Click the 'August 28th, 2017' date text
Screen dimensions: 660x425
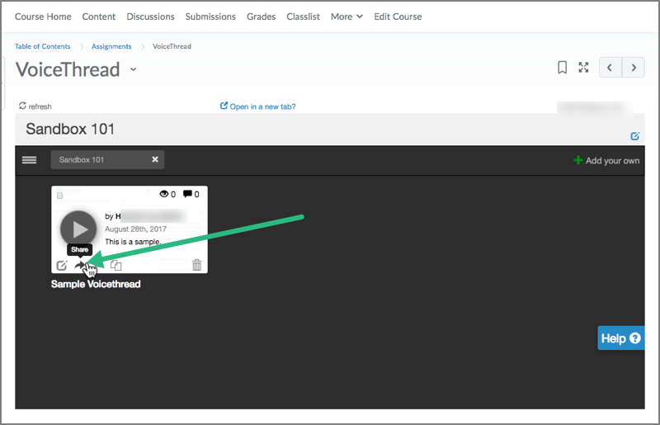(135, 229)
